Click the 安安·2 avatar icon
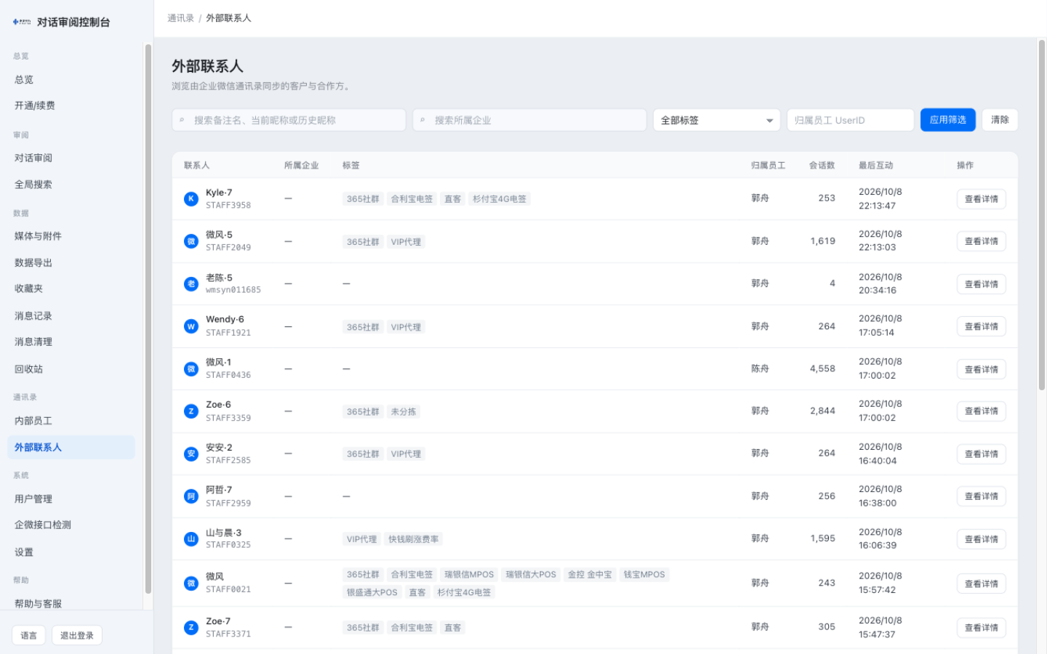 tap(191, 453)
